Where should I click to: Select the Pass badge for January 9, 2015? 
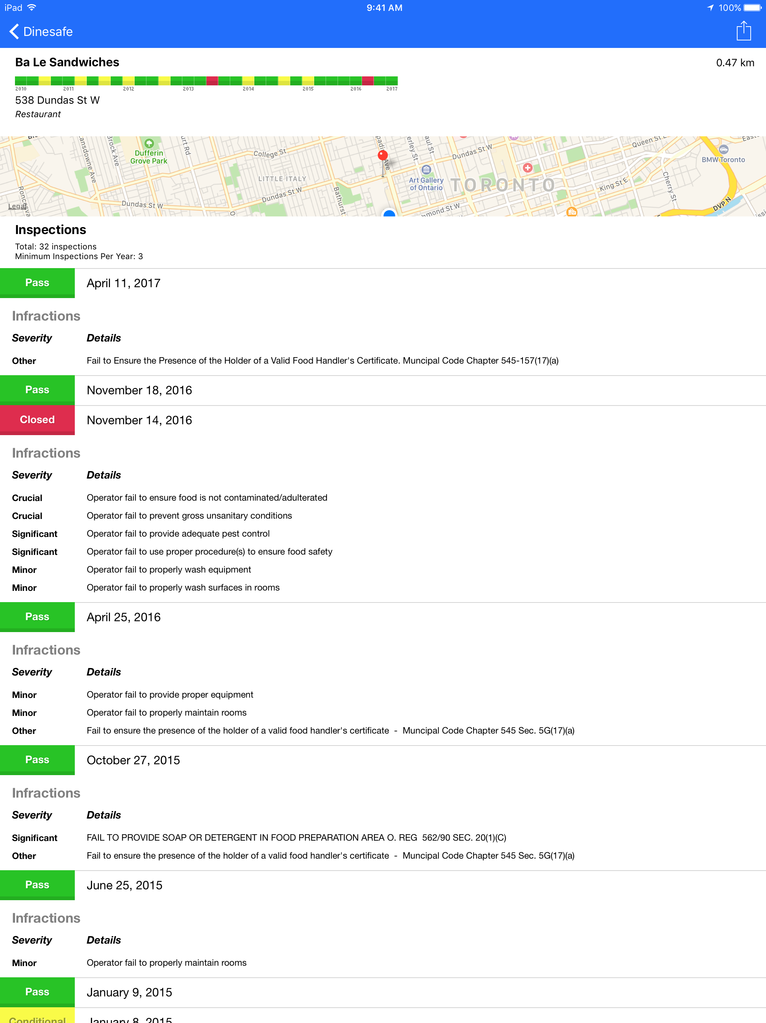click(x=37, y=992)
